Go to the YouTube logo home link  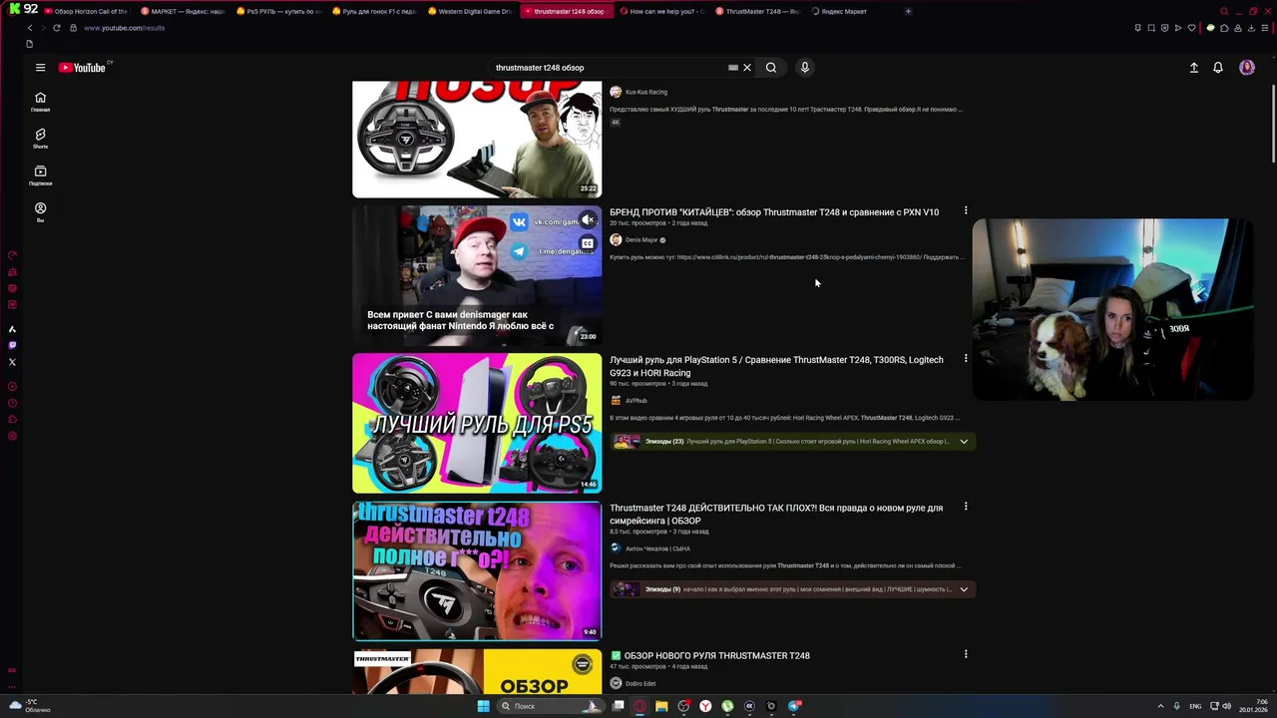coord(83,68)
